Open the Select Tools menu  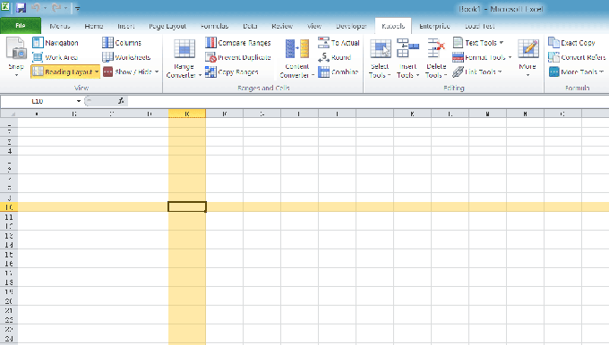pyautogui.click(x=381, y=58)
